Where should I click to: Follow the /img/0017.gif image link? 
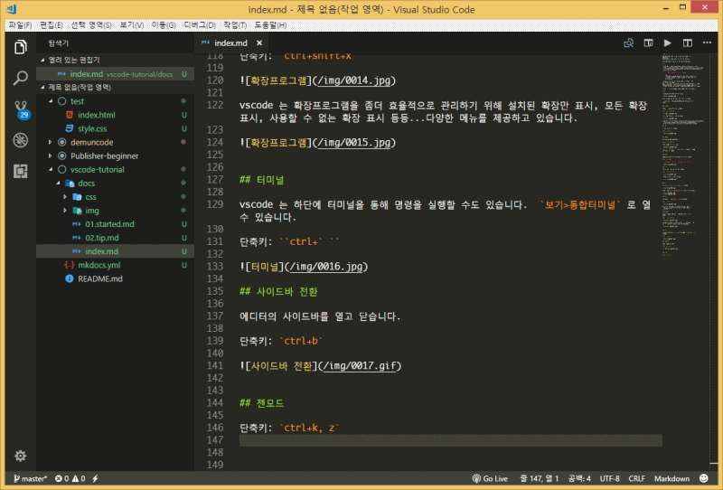(360, 365)
